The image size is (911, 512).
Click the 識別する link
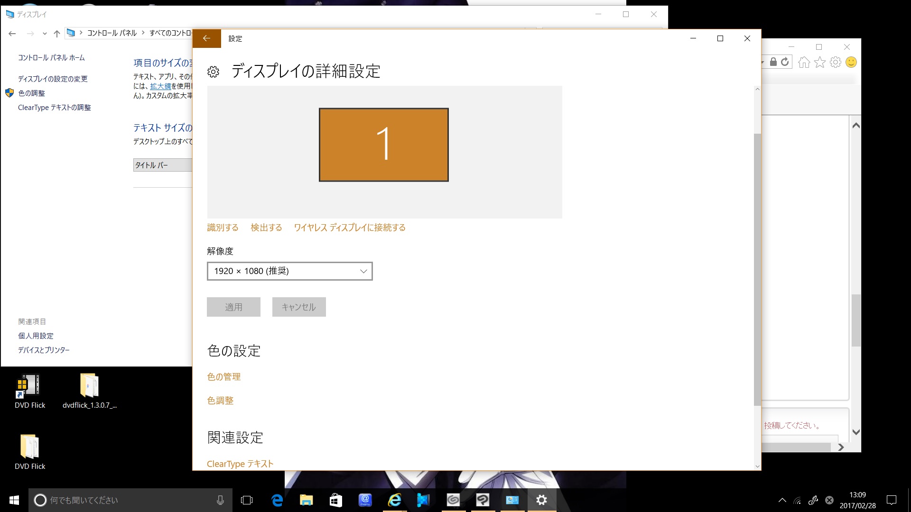coord(223,228)
